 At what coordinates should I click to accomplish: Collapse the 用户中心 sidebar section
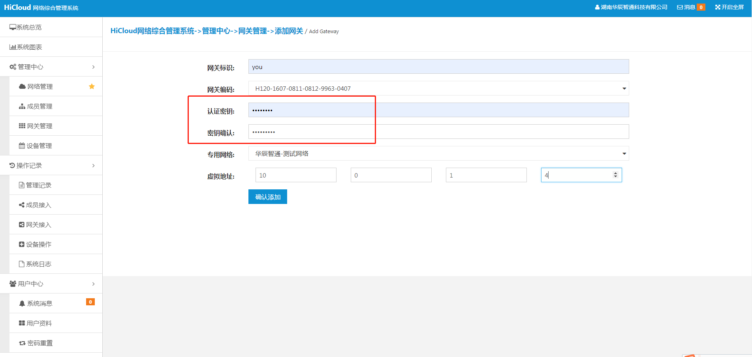coord(93,284)
